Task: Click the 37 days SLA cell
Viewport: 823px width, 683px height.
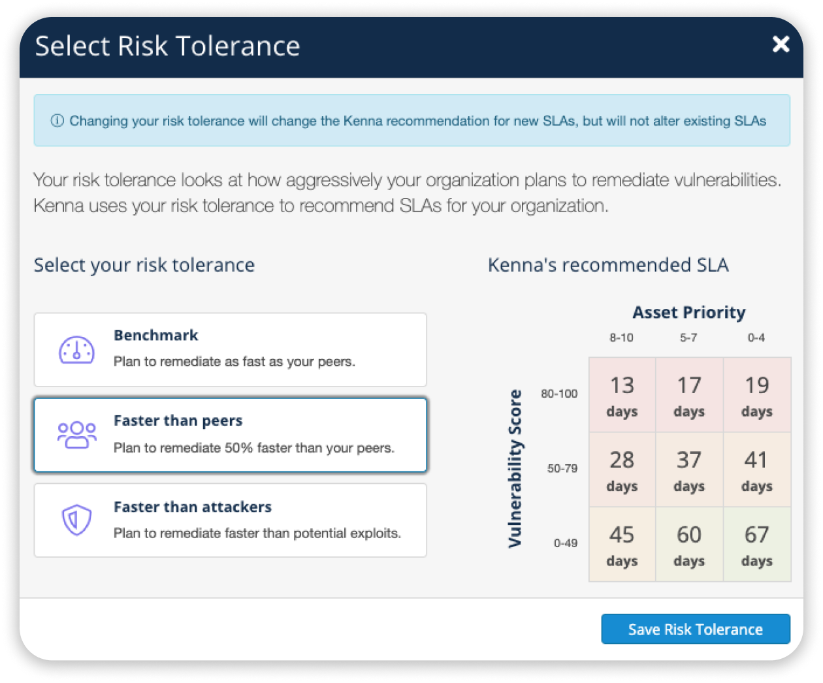Action: 689,469
